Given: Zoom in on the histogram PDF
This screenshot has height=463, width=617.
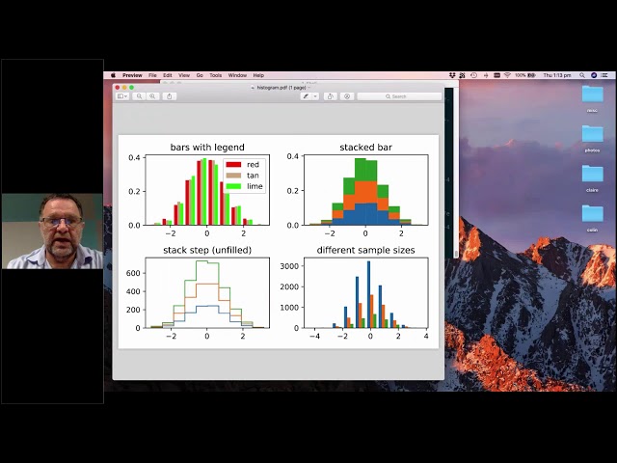Looking at the screenshot, I should (152, 96).
